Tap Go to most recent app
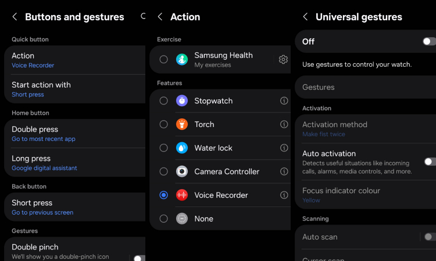436x261 pixels. point(44,139)
